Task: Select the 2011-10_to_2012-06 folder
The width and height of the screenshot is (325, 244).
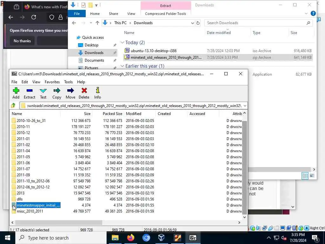Action: [33, 181]
